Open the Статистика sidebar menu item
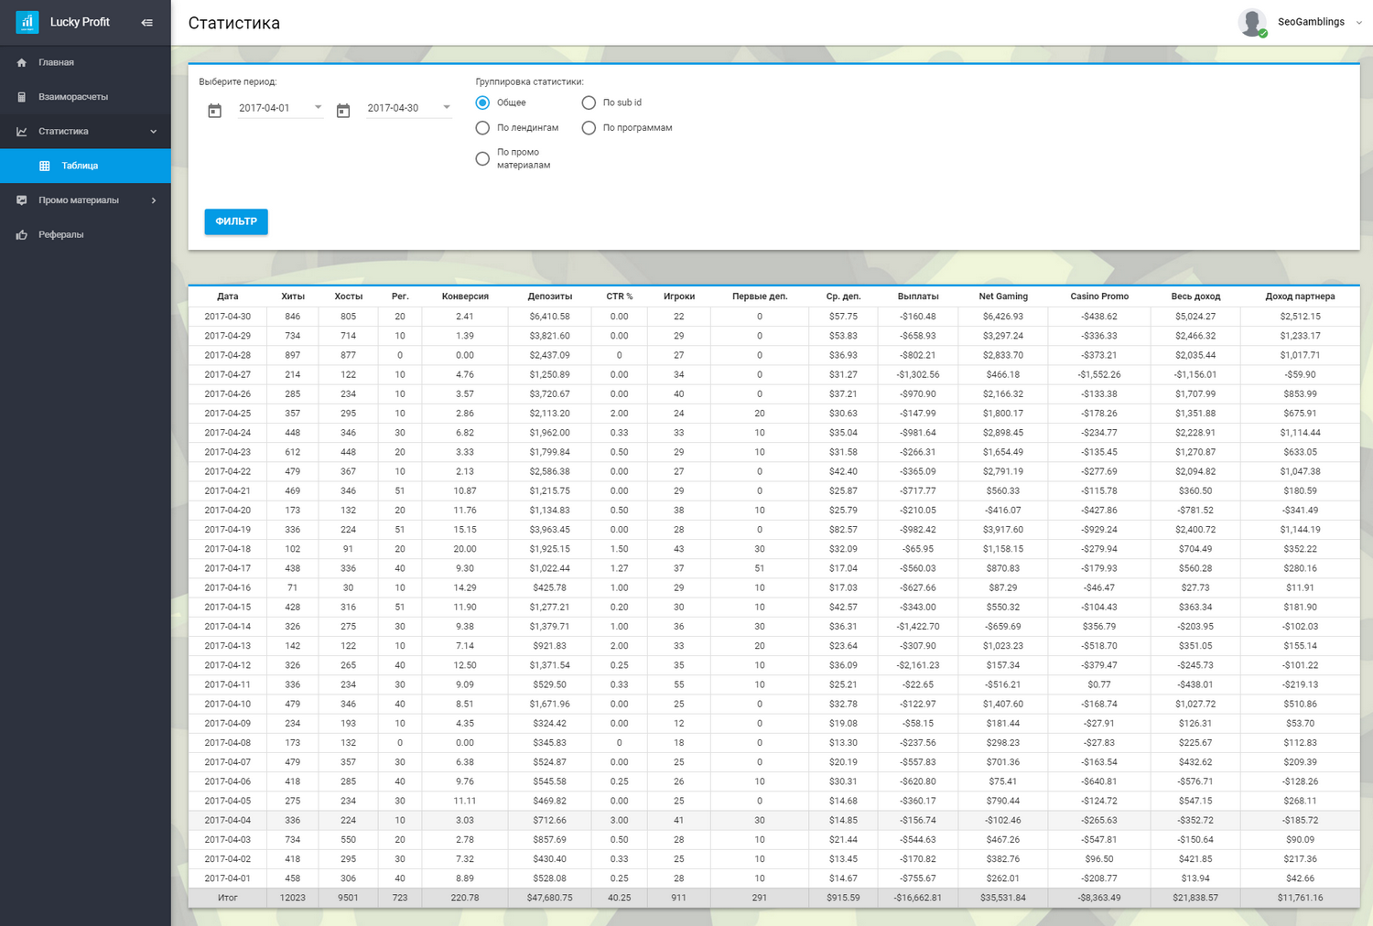This screenshot has width=1373, height=926. tap(85, 132)
